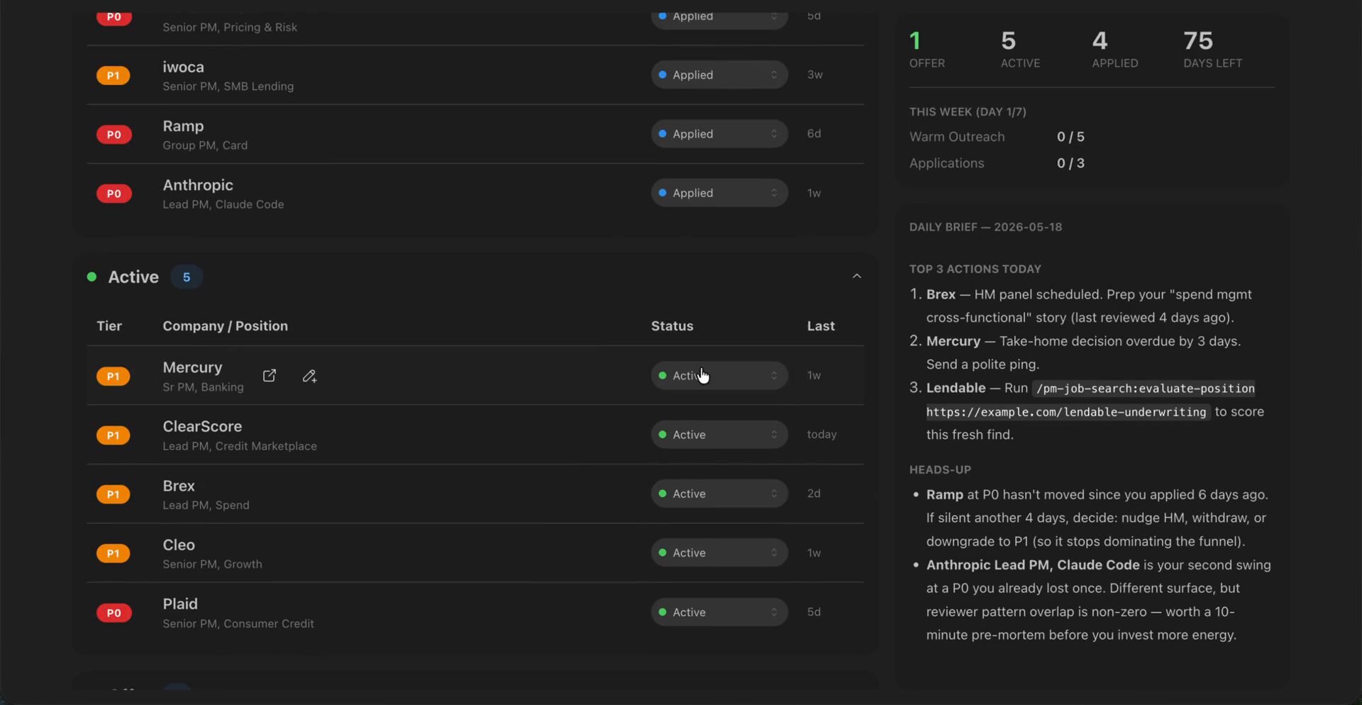The width and height of the screenshot is (1362, 705).
Task: Open the Cleo status dropdown
Action: pos(719,553)
